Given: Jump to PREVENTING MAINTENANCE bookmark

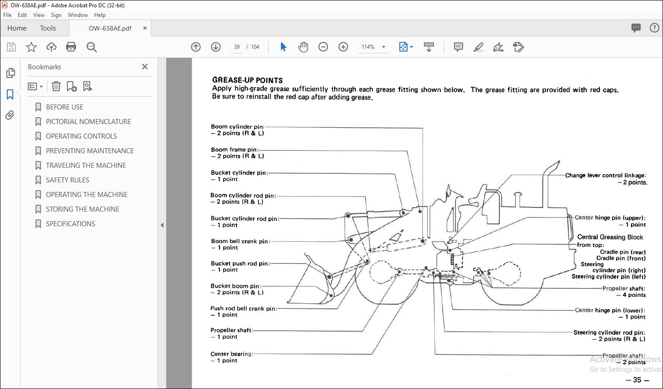Looking at the screenshot, I should pos(90,151).
